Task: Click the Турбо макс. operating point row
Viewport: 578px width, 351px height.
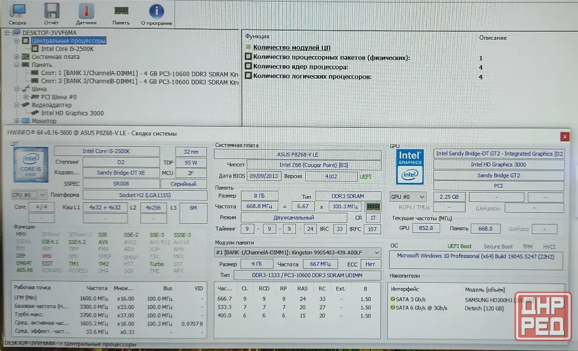Action: 109,315
